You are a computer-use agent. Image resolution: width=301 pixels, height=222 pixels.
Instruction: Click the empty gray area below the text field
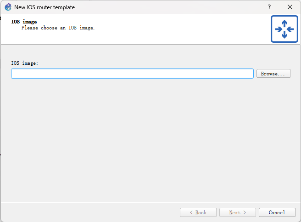tap(150, 138)
